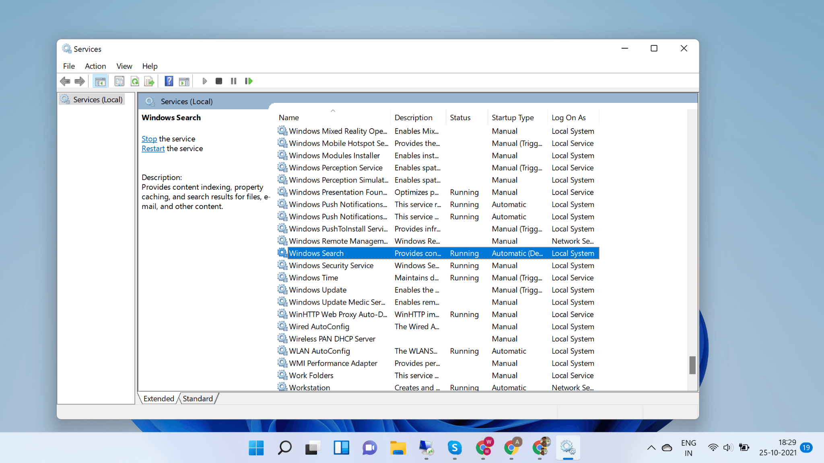
Task: Click the Back navigation arrow
Action: 65,81
